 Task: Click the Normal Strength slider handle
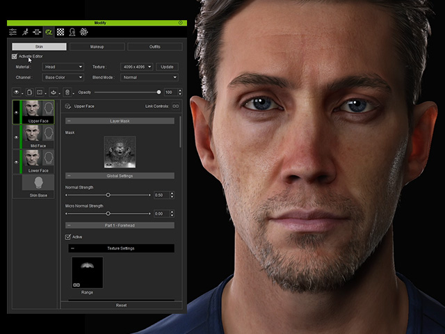(x=108, y=196)
